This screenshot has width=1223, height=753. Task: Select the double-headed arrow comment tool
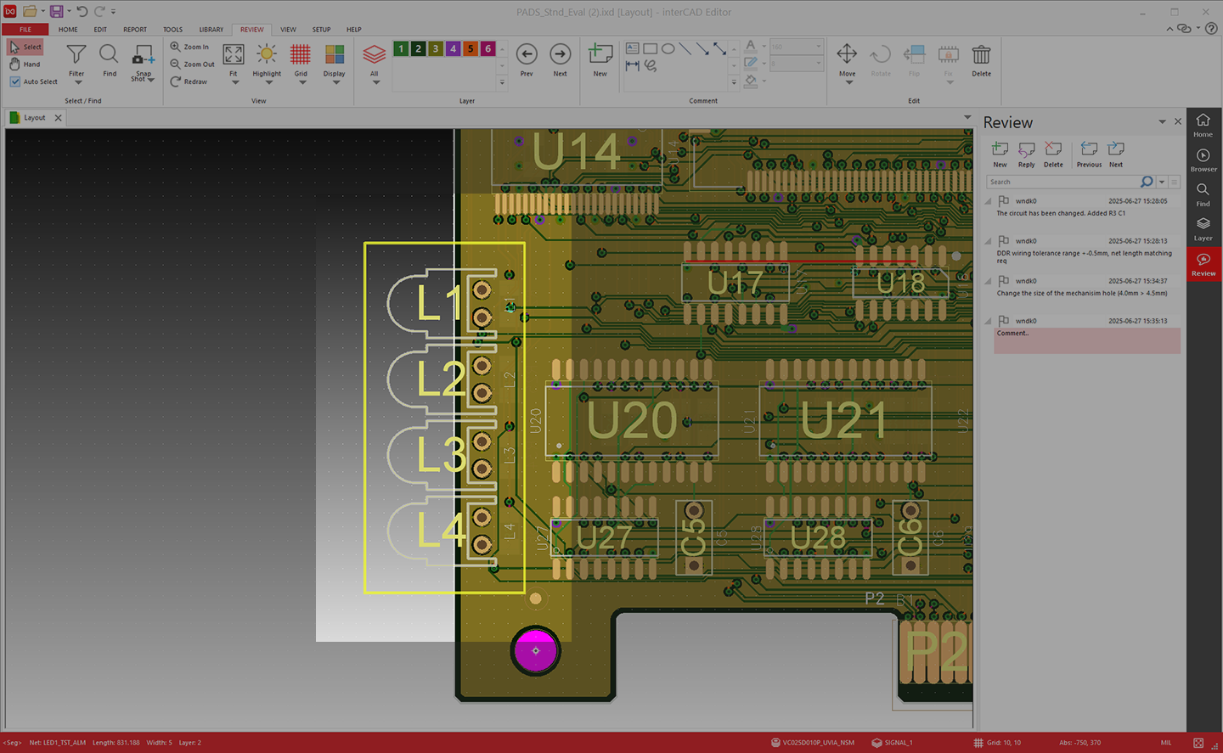tap(719, 48)
